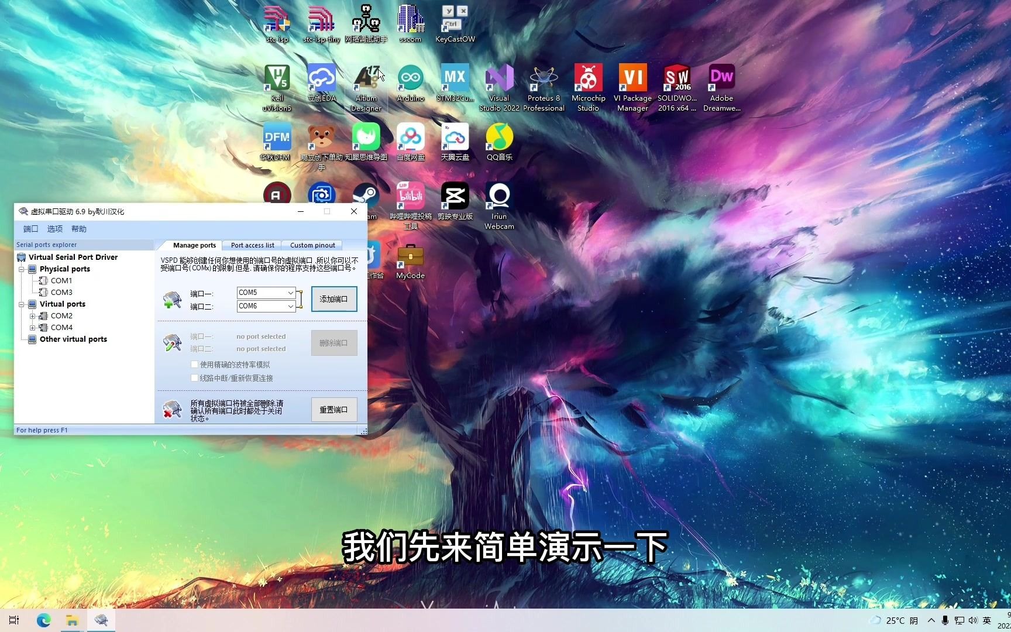This screenshot has width=1011, height=632.
Task: Click the green add-port serial icon in VSPD
Action: point(171,299)
